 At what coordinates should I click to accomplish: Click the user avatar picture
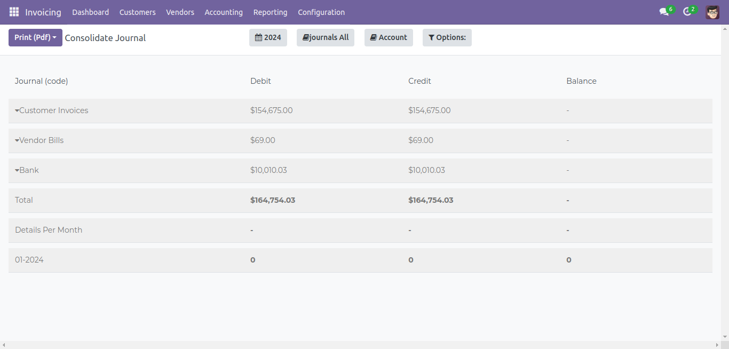pos(712,12)
